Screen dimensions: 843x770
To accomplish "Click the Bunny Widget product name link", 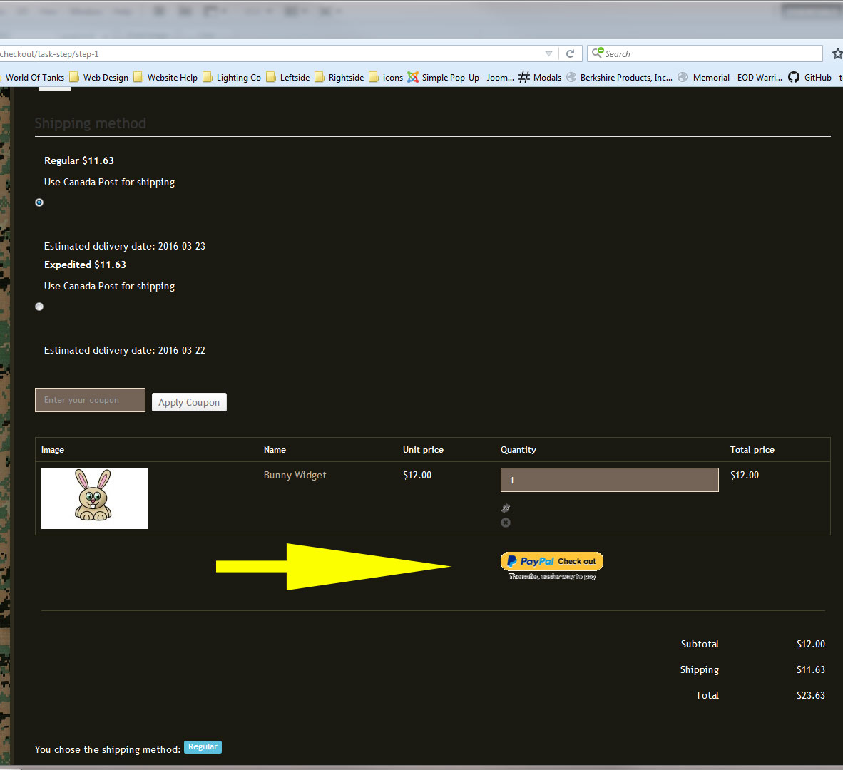I will tap(295, 475).
